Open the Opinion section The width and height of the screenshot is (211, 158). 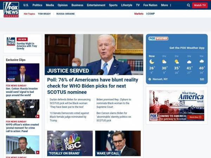63,5
